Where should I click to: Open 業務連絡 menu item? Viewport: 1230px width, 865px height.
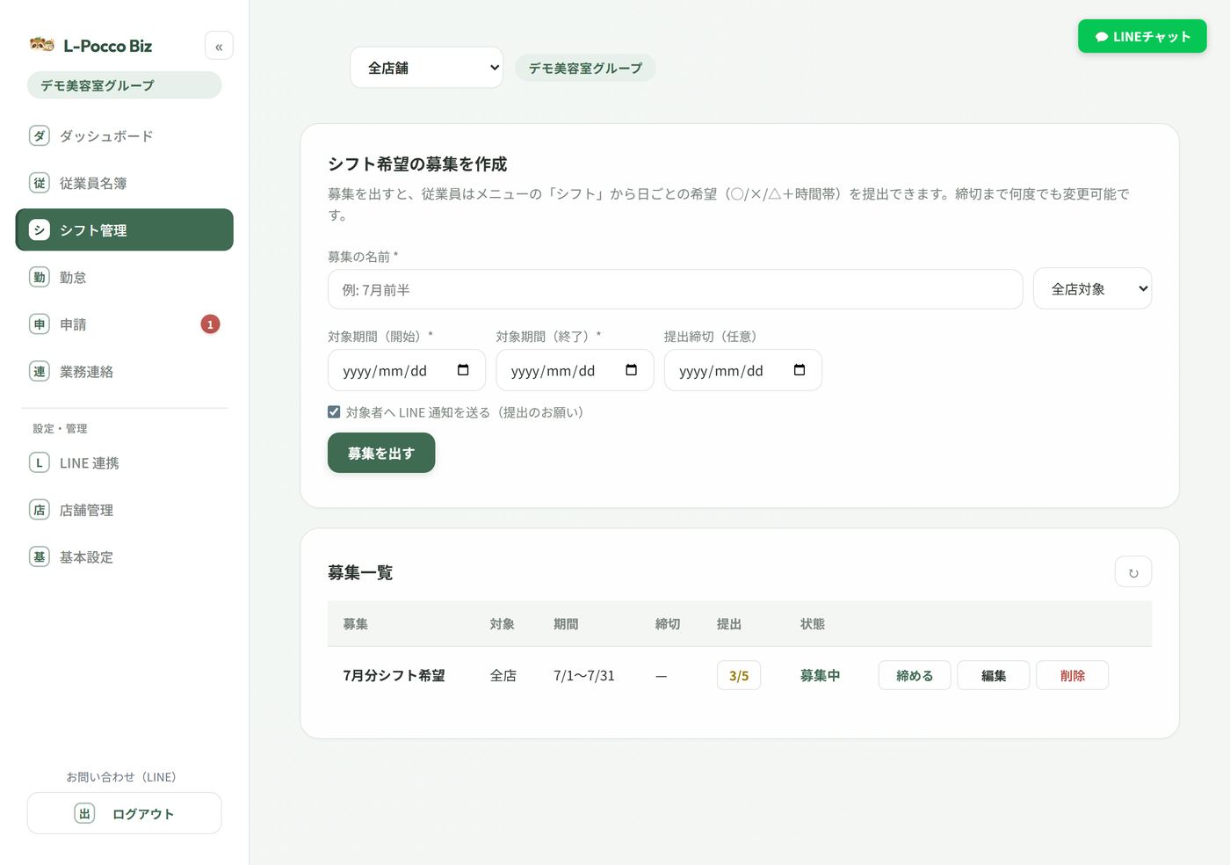tap(124, 371)
